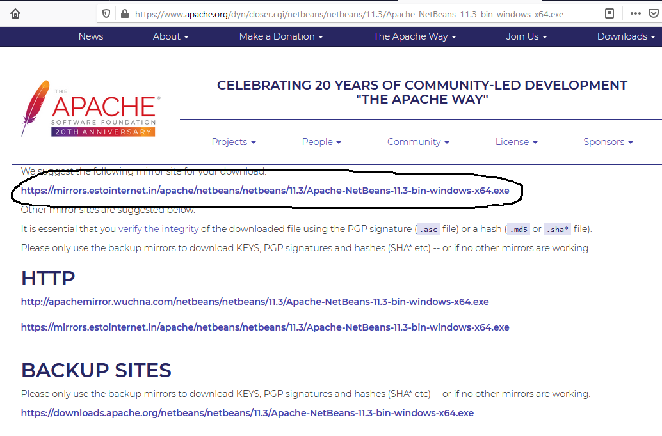Expand the About dropdown menu
This screenshot has width=662, height=436.
click(170, 36)
